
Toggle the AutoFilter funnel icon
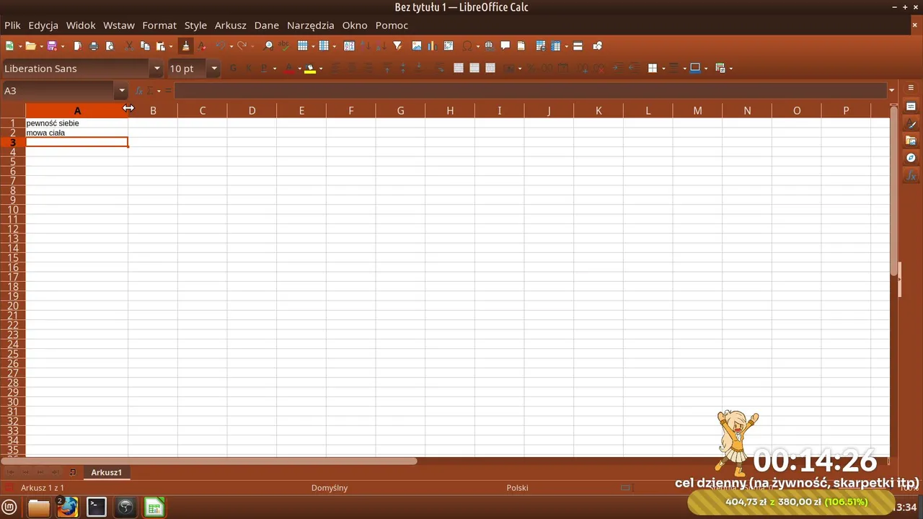[397, 46]
